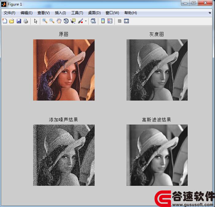Select the Data Cursor tool
Screen dimensions: 215x207
point(73,21)
